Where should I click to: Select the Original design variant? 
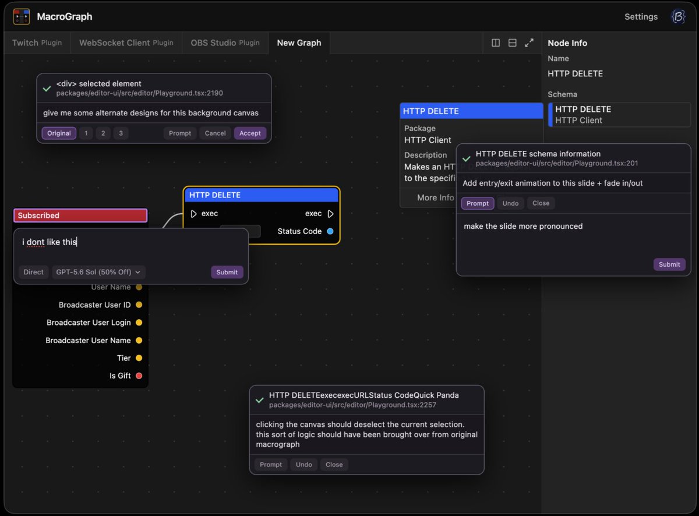pos(59,133)
